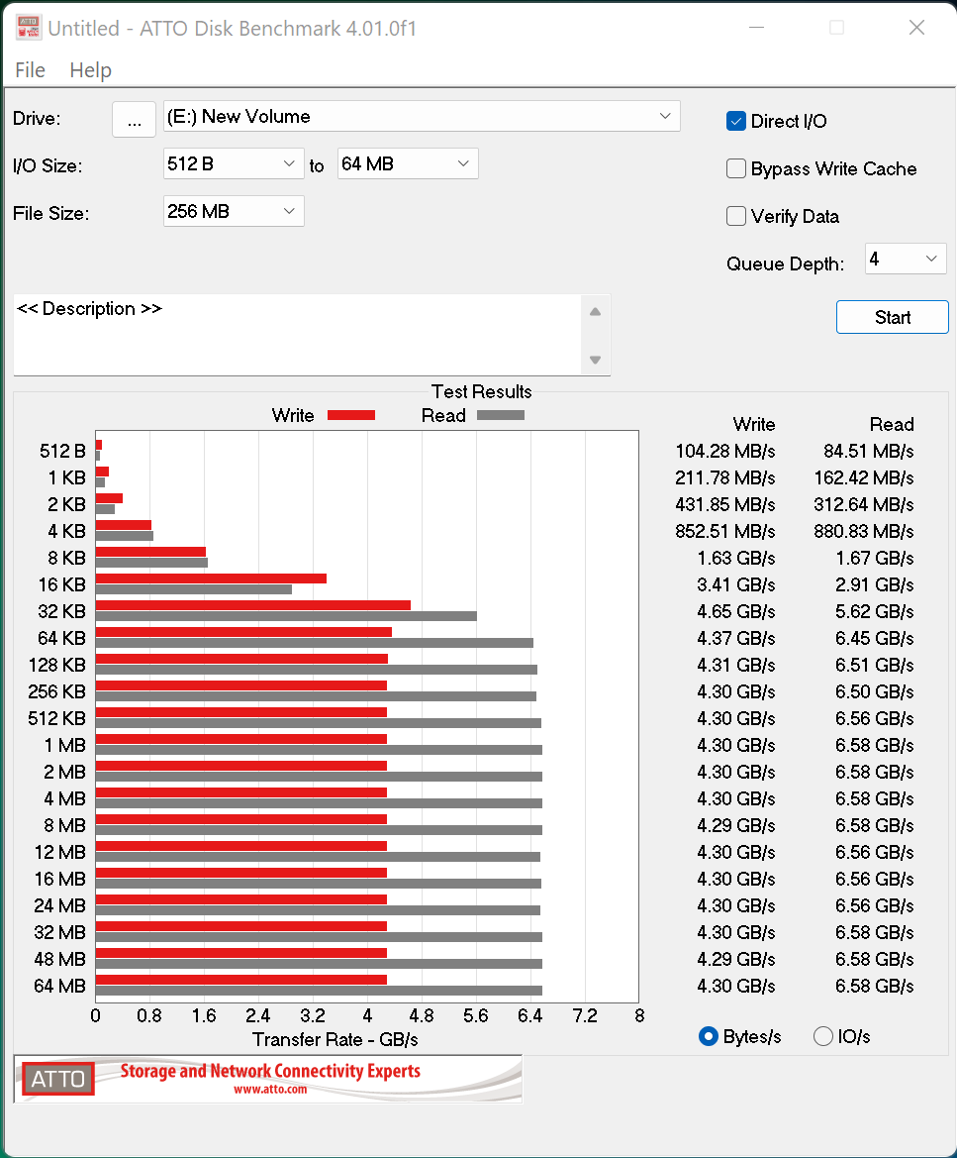
Task: Click the red Write legend swatch
Action: point(350,415)
